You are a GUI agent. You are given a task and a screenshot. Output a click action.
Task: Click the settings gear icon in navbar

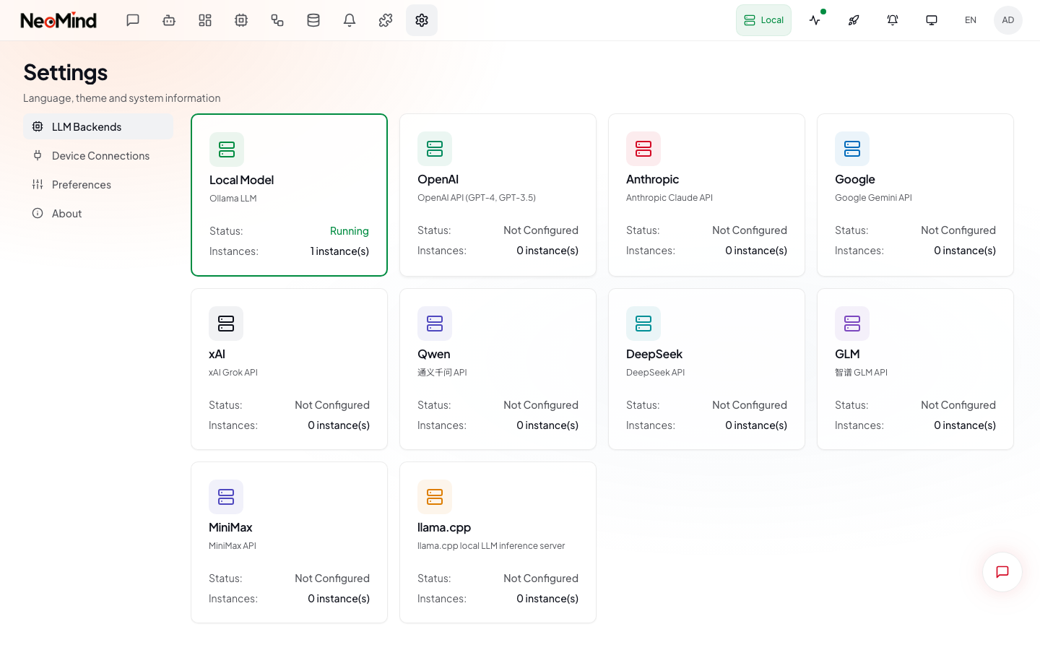(422, 20)
